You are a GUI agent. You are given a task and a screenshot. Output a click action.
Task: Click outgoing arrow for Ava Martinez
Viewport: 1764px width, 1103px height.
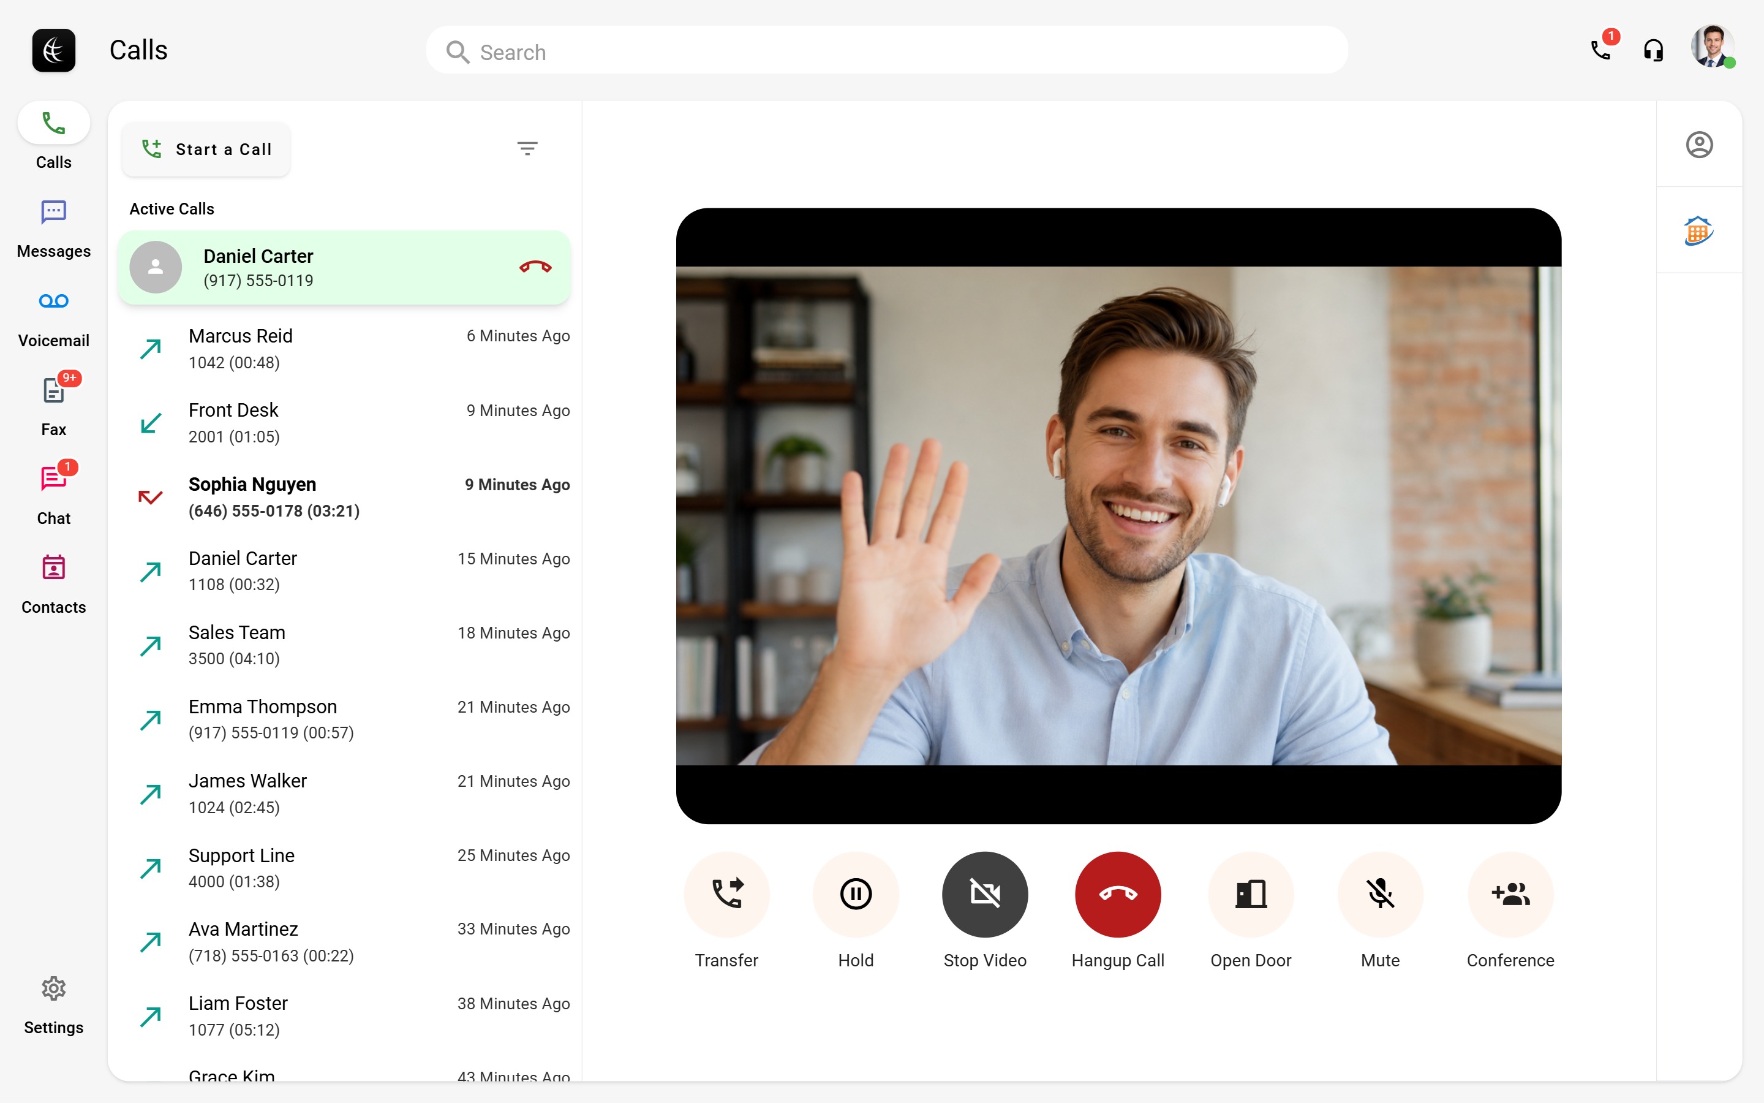[x=151, y=942]
